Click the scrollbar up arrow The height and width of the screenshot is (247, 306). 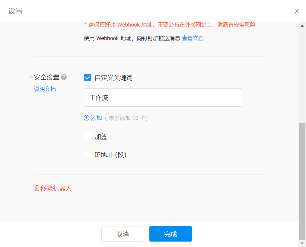[302, 26]
